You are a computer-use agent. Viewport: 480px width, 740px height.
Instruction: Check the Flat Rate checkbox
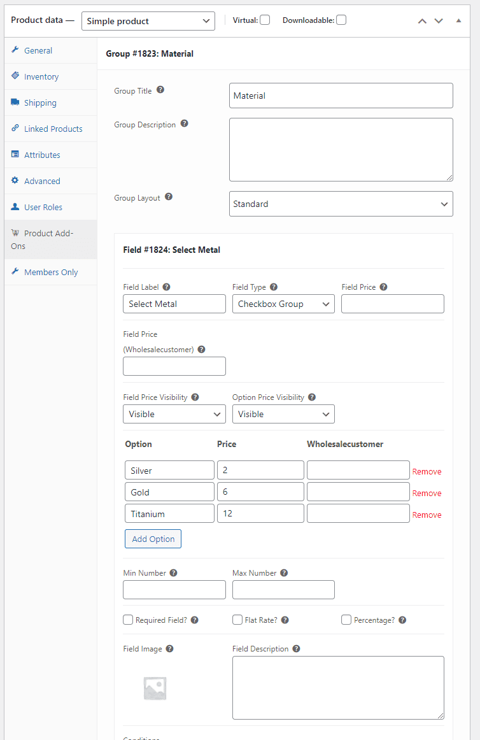237,620
